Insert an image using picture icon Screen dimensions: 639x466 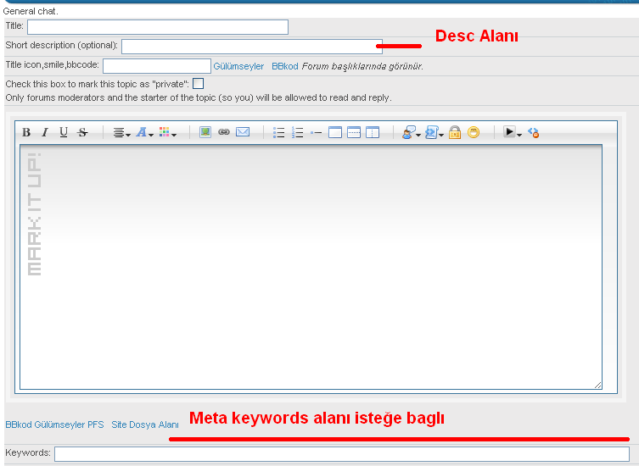pos(205,132)
